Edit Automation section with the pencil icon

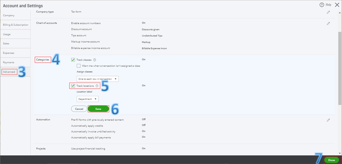(328, 120)
